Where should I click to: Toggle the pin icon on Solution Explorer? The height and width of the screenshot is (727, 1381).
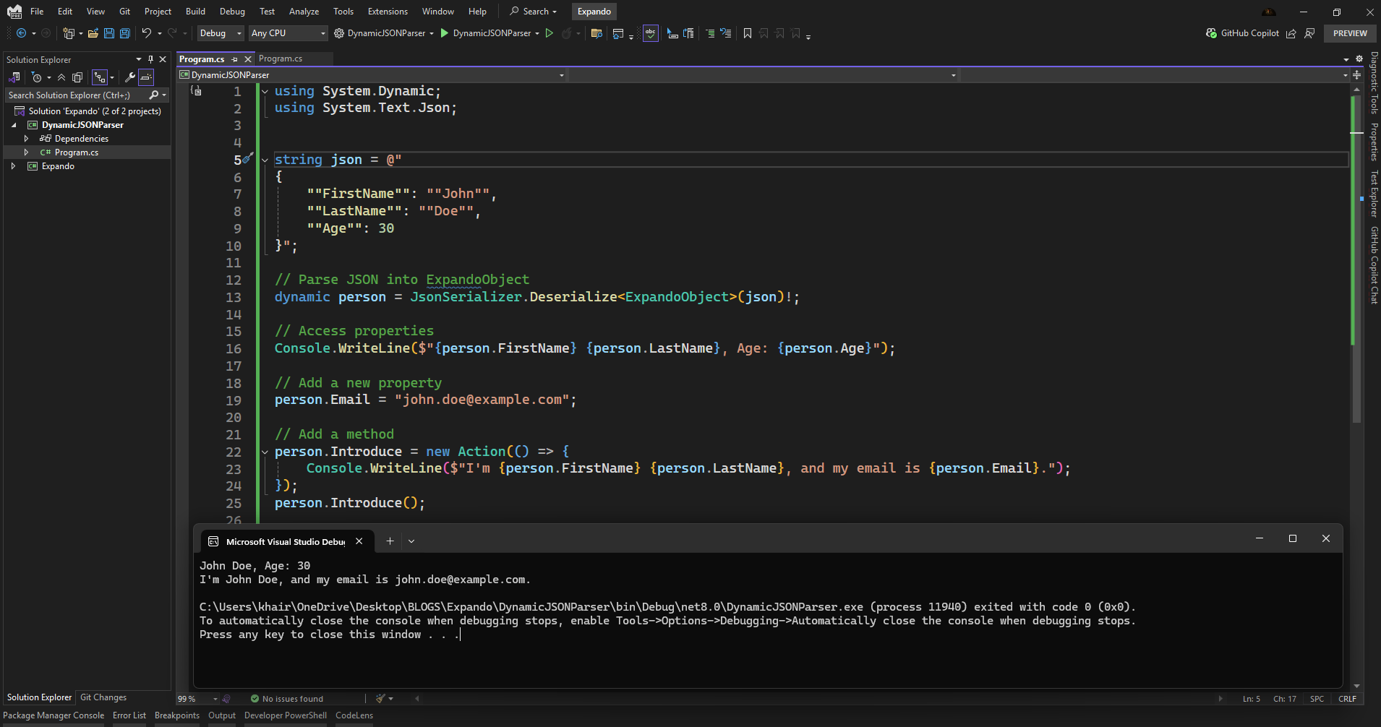coord(150,59)
